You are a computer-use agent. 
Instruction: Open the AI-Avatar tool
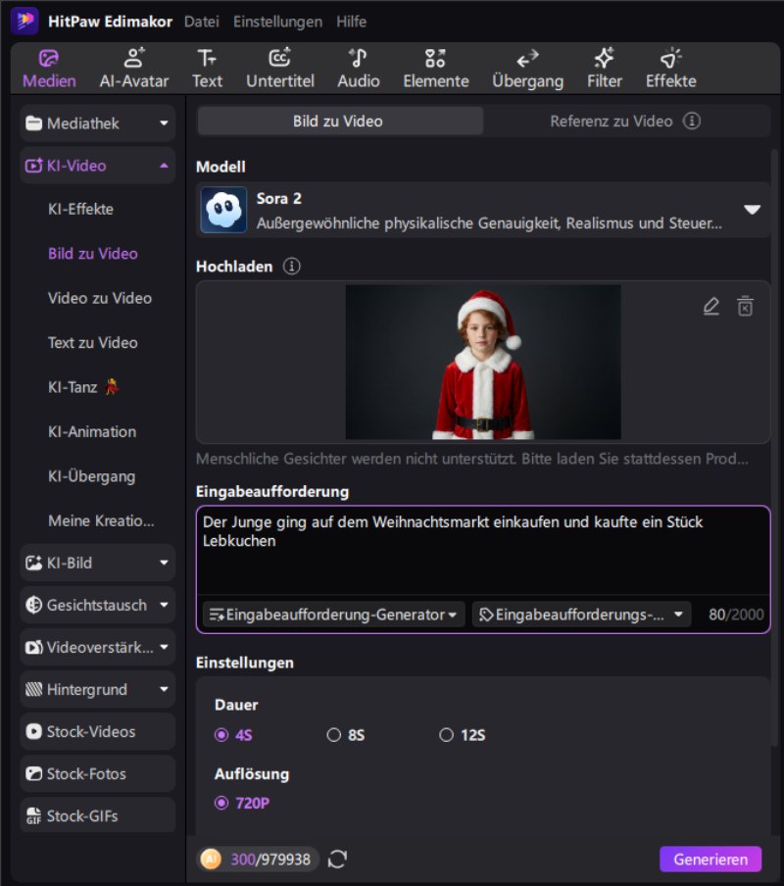[x=134, y=68]
